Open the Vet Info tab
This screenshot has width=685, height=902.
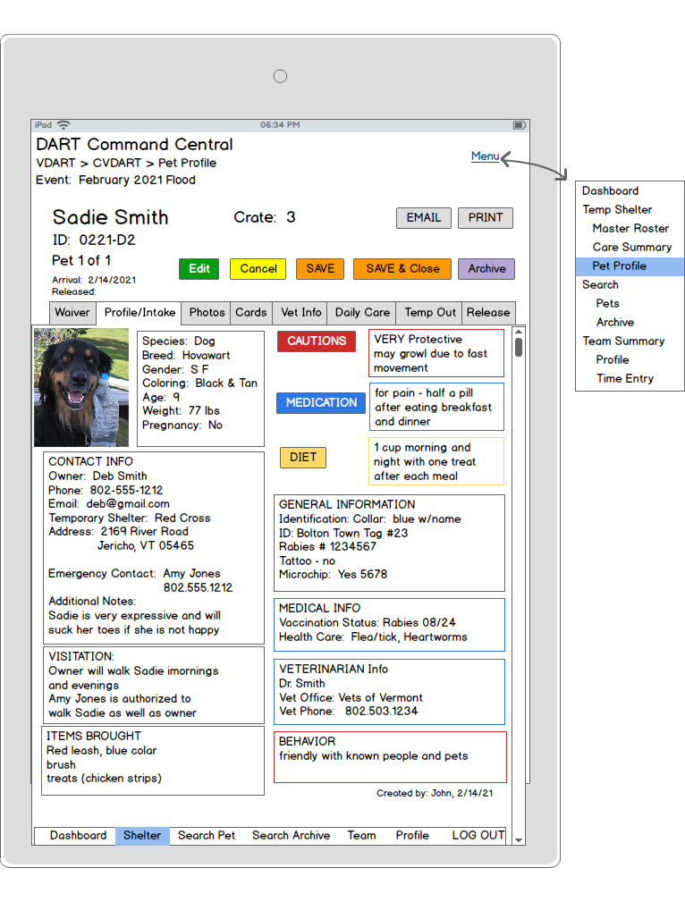coord(300,313)
